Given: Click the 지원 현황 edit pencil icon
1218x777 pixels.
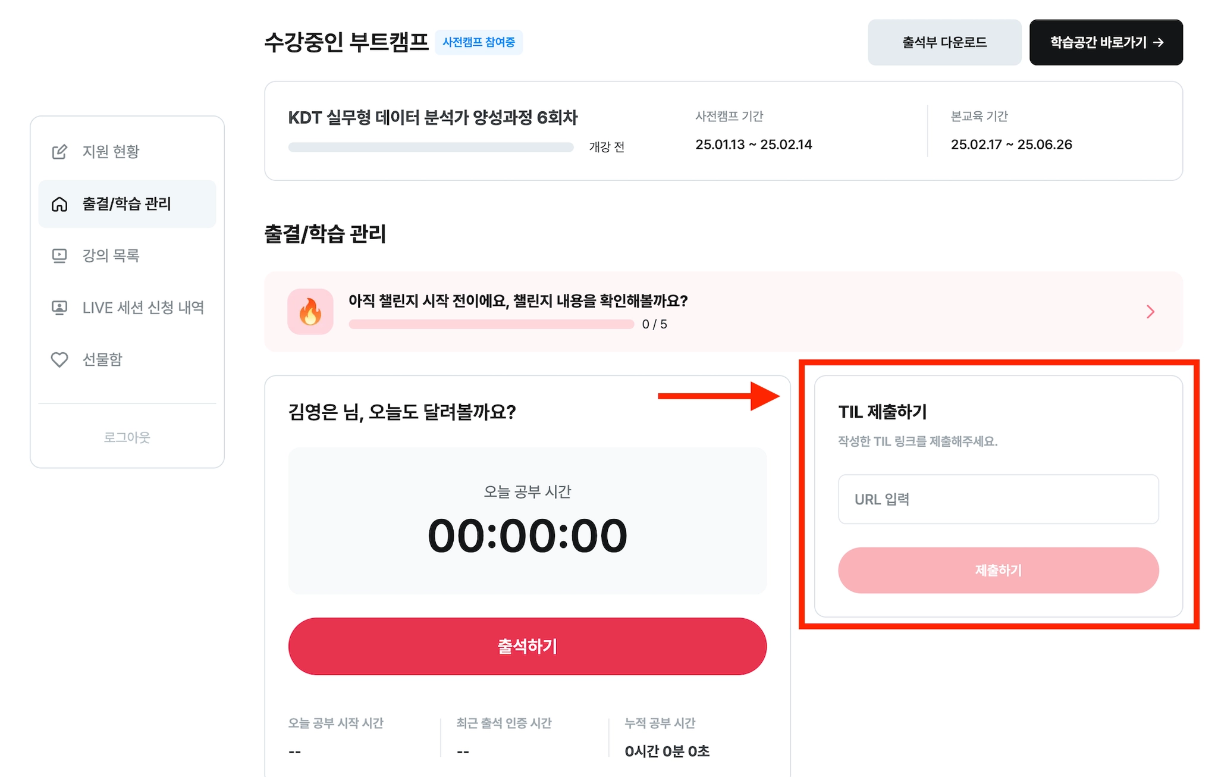Looking at the screenshot, I should 59,152.
